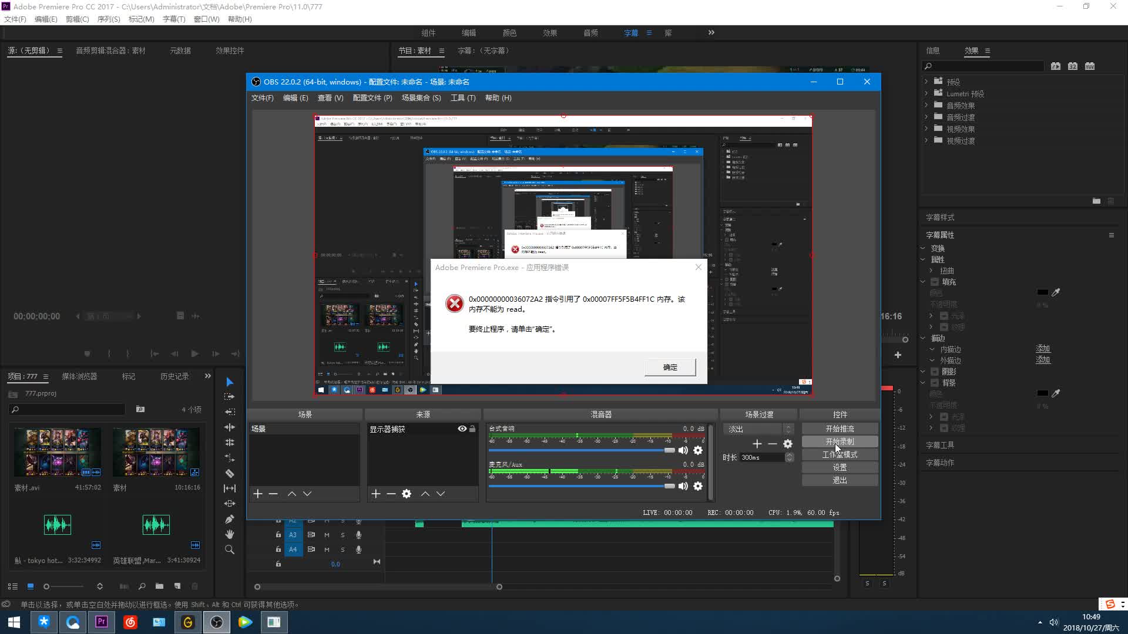Click the black fill color swatch in 填充
This screenshot has width=1128, height=634.
[1043, 292]
